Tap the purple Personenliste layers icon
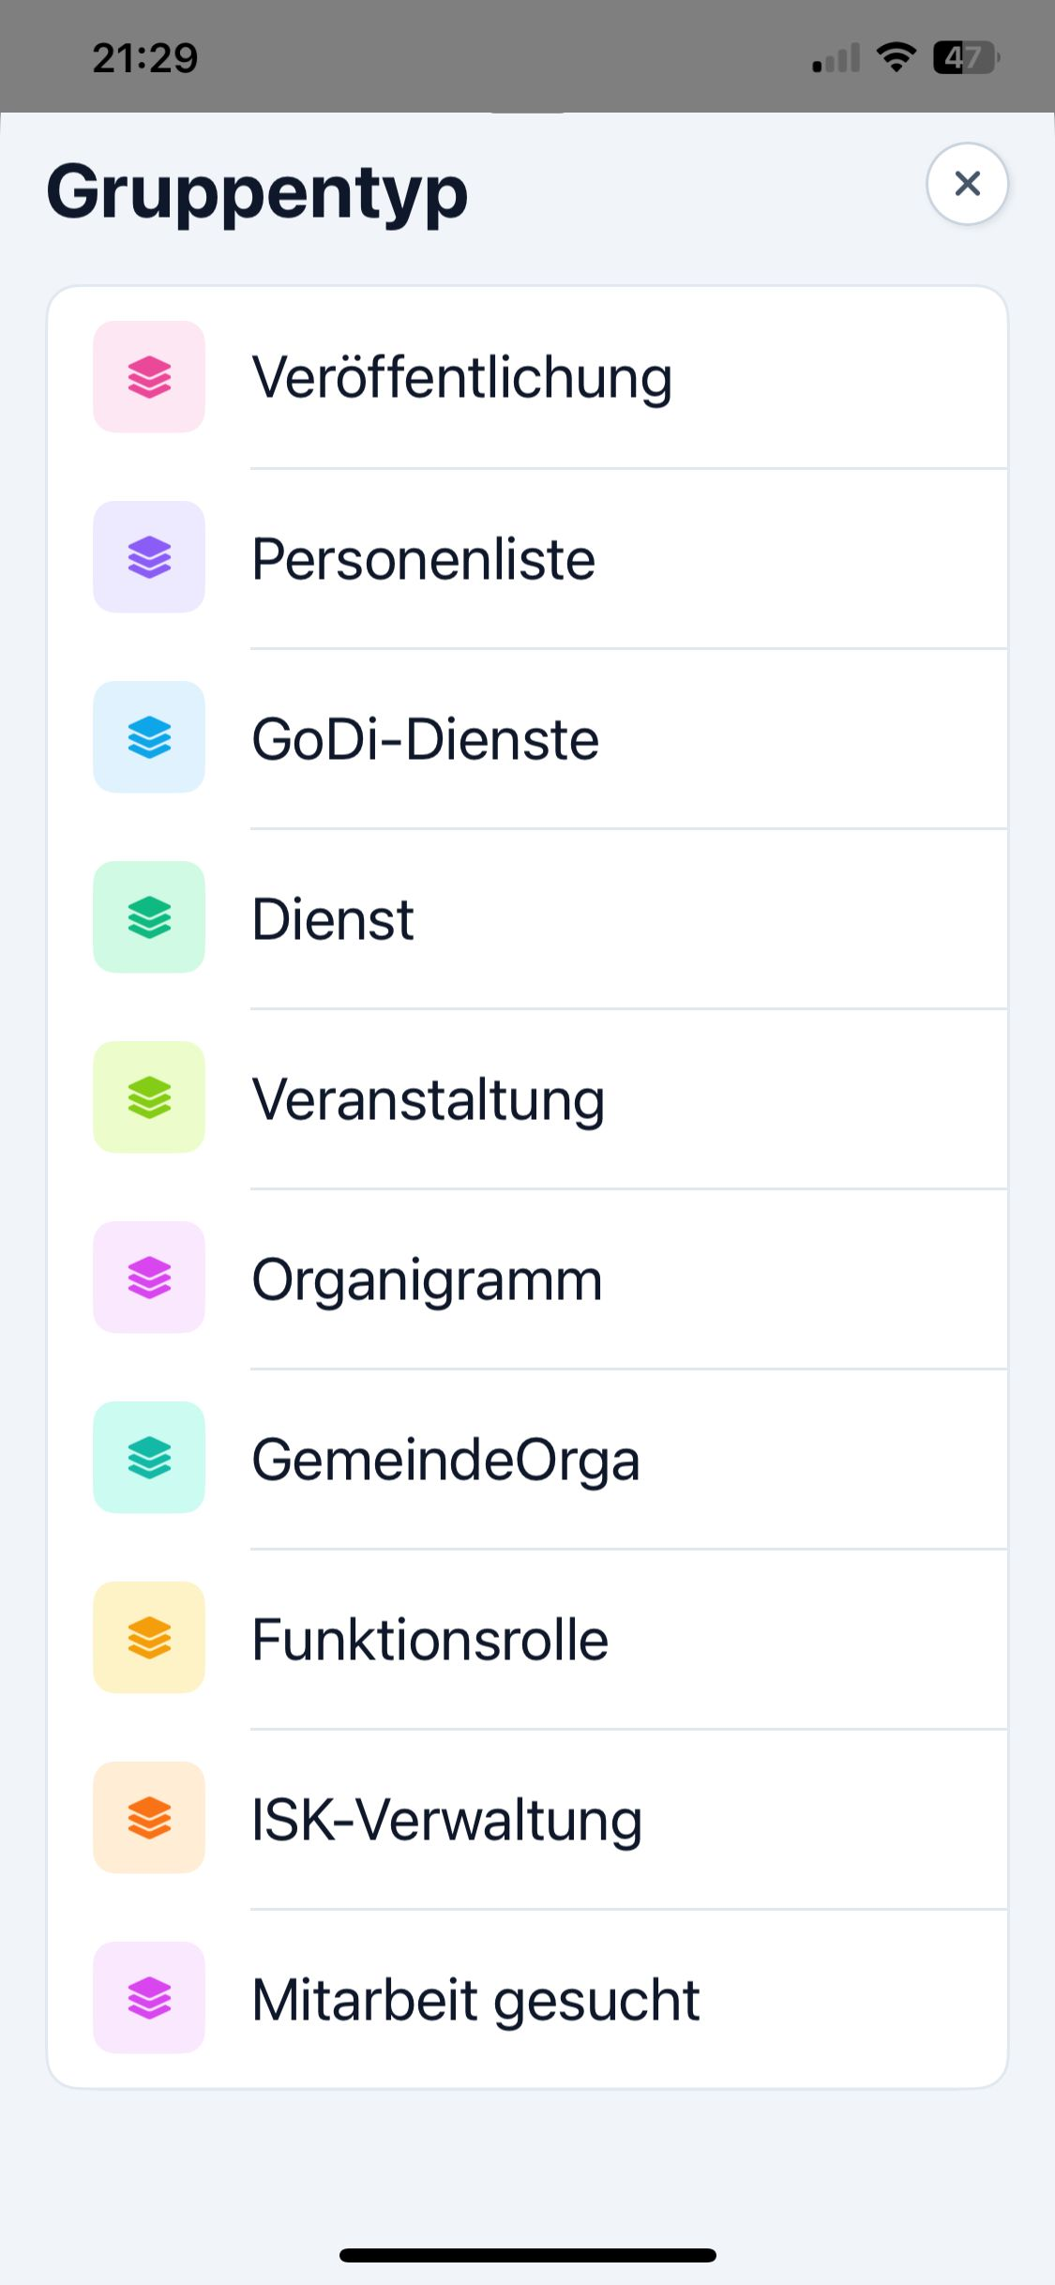The height and width of the screenshot is (2285, 1055). pos(149,557)
